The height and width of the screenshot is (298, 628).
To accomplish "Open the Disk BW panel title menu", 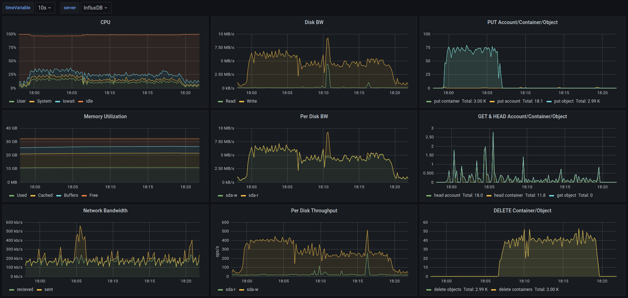I will [314, 22].
